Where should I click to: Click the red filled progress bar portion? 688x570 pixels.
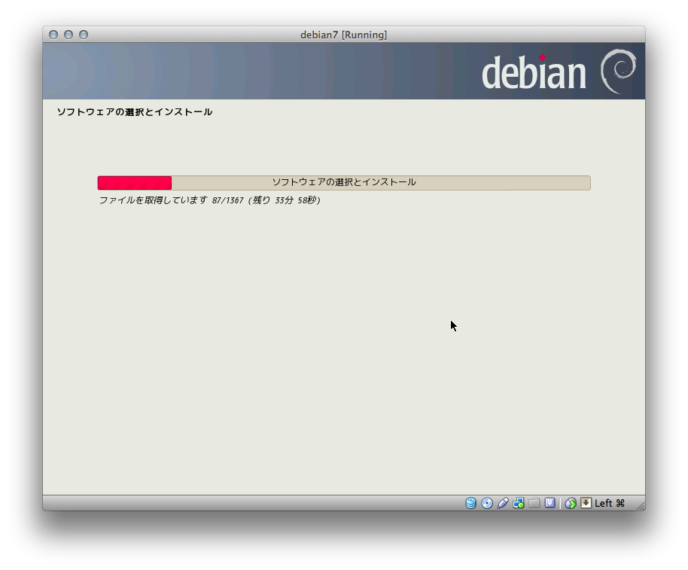pos(135,182)
